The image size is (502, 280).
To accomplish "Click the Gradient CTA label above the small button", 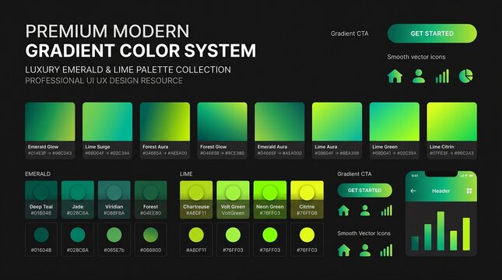I will coord(354,173).
